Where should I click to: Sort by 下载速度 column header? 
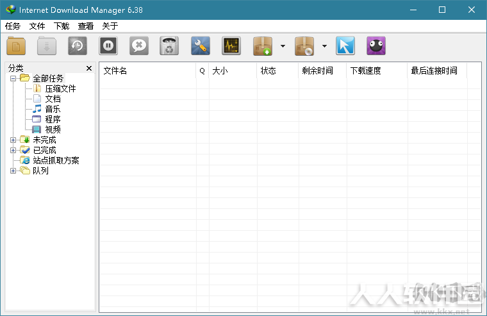click(x=377, y=71)
